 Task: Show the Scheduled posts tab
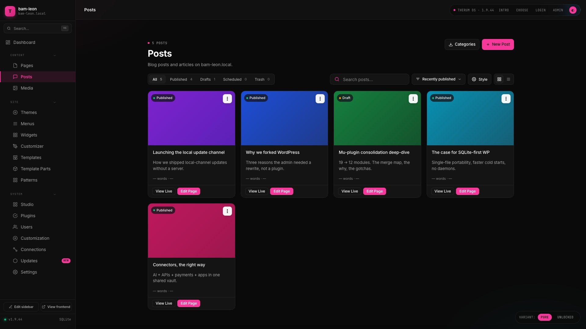235,80
